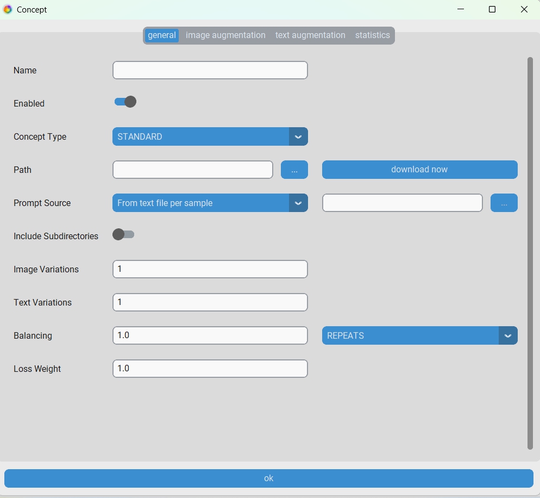Confirm with the ok button
The image size is (540, 498).
click(x=268, y=478)
